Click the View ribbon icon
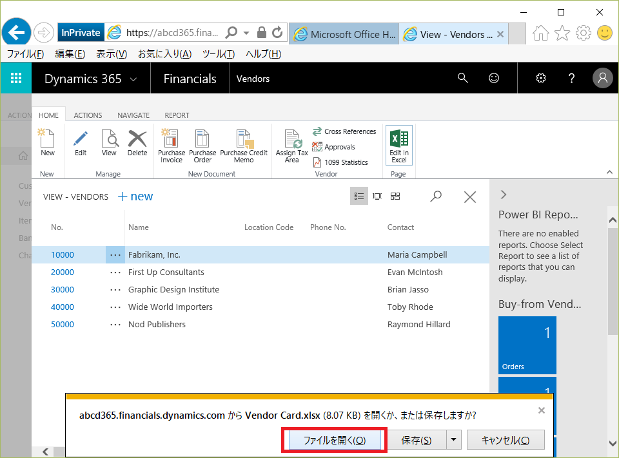The image size is (619, 458). coord(109,143)
